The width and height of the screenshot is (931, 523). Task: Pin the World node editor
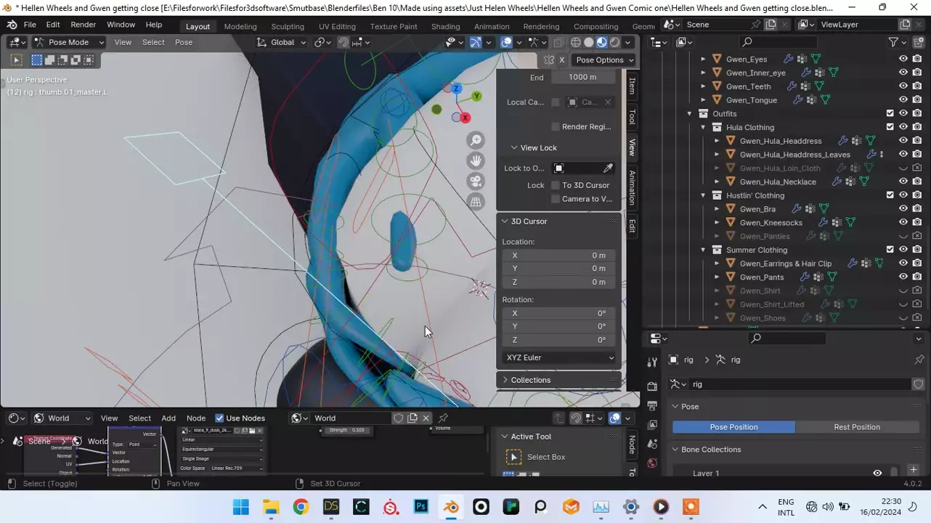tap(443, 418)
